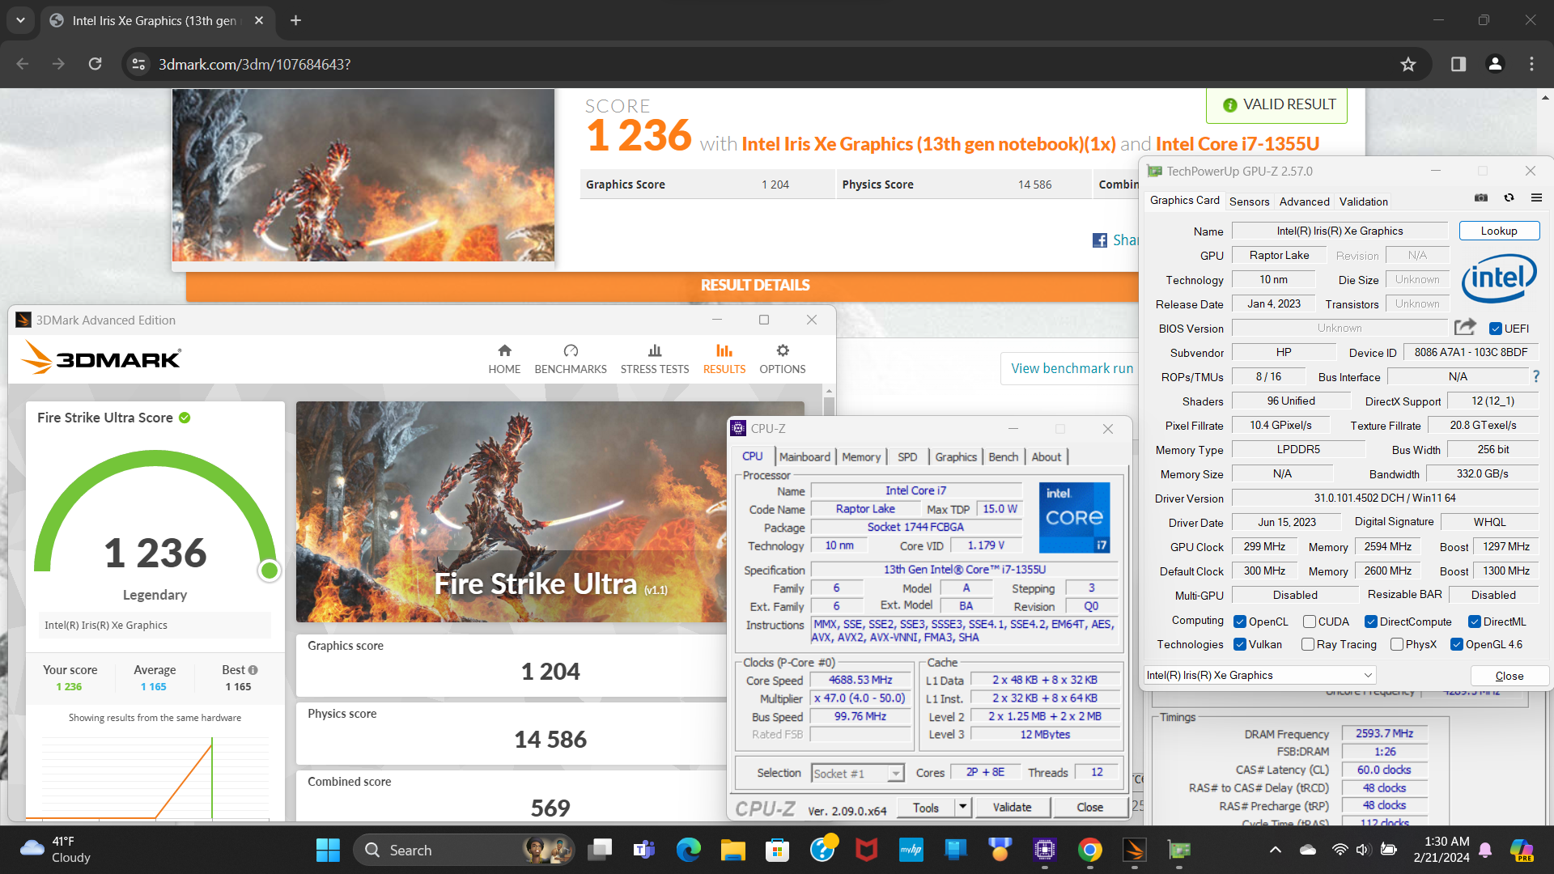Toggle CUDA checkbox
The height and width of the screenshot is (874, 1554).
click(x=1309, y=622)
